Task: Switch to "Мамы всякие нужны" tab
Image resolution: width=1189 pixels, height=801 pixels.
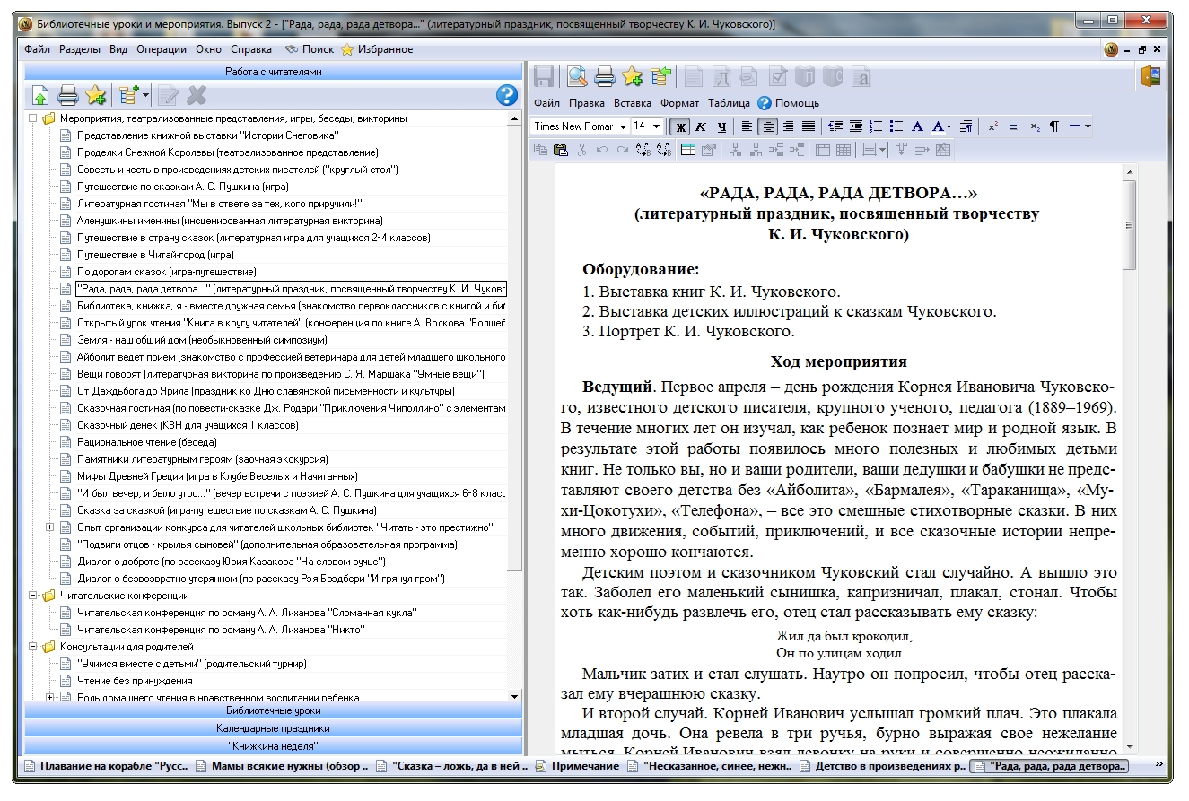Action: (281, 766)
